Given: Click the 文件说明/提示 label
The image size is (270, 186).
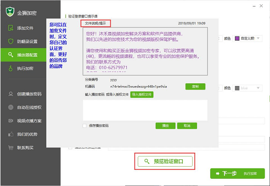Looking at the screenshot, I should click(95, 23).
